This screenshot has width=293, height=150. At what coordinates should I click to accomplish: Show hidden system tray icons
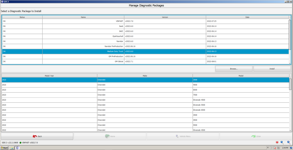[x=267, y=148]
